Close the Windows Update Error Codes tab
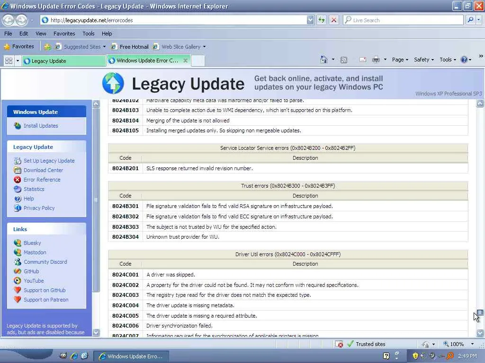Image resolution: width=485 pixels, height=363 pixels. click(x=185, y=60)
